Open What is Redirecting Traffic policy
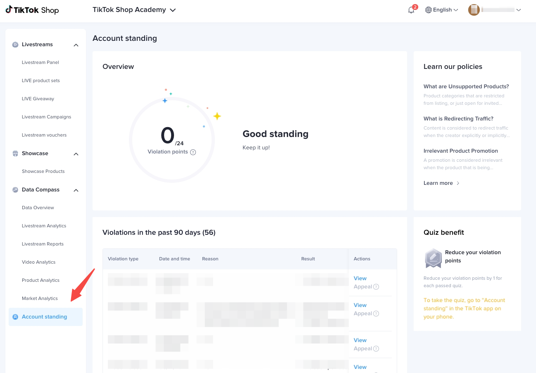536x373 pixels. (458, 119)
